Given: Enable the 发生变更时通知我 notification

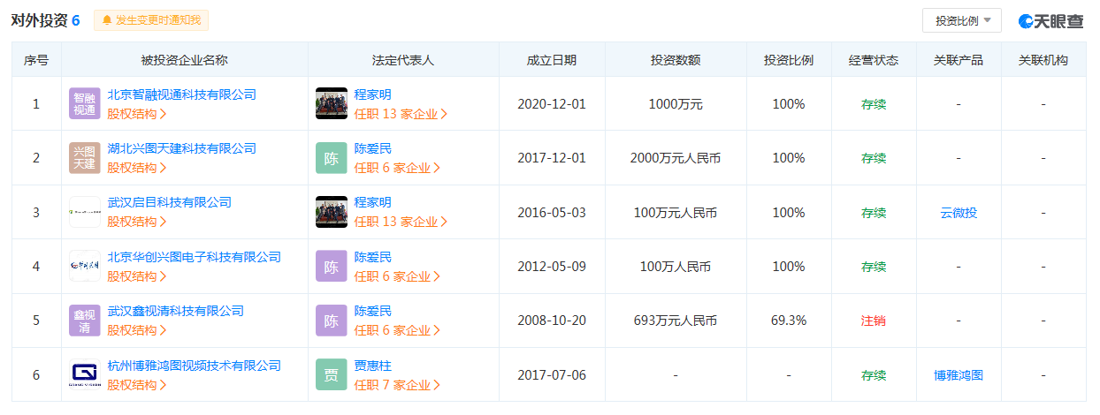Looking at the screenshot, I should [151, 20].
